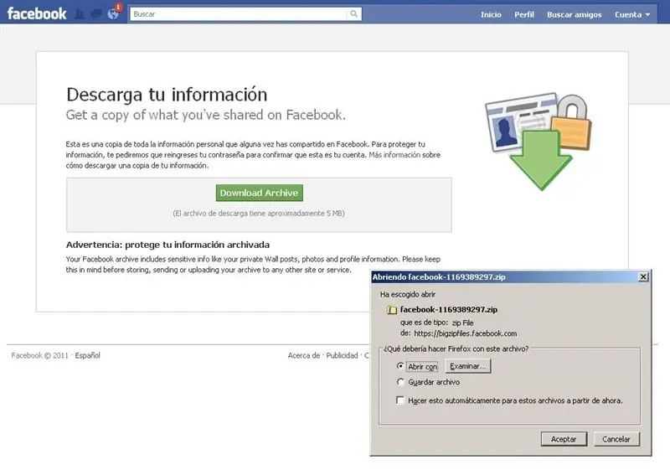Click the Advertencia: protege tu información archivada heading
Image resolution: width=670 pixels, height=475 pixels.
[x=167, y=245]
